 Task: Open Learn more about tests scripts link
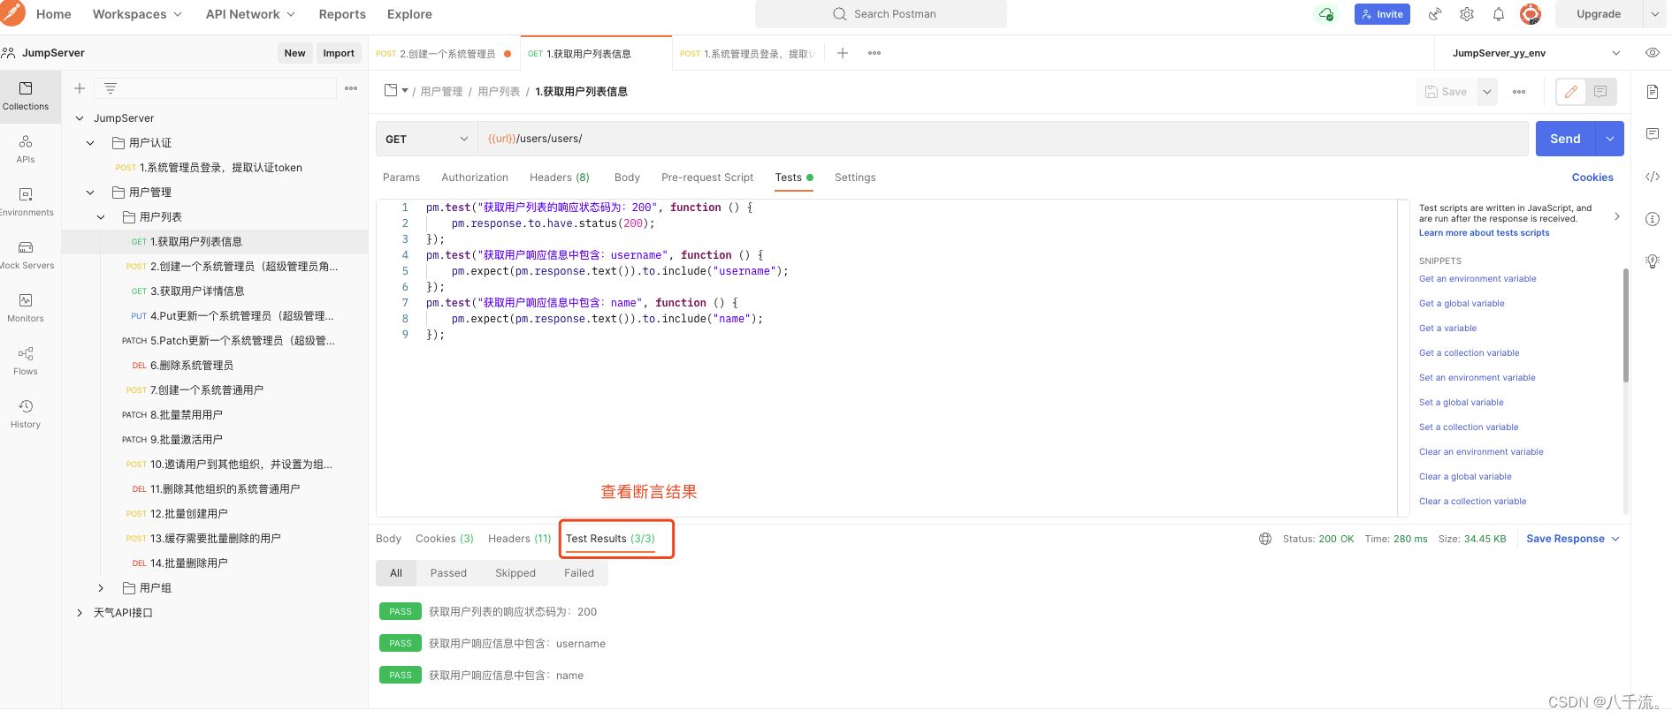click(x=1484, y=233)
